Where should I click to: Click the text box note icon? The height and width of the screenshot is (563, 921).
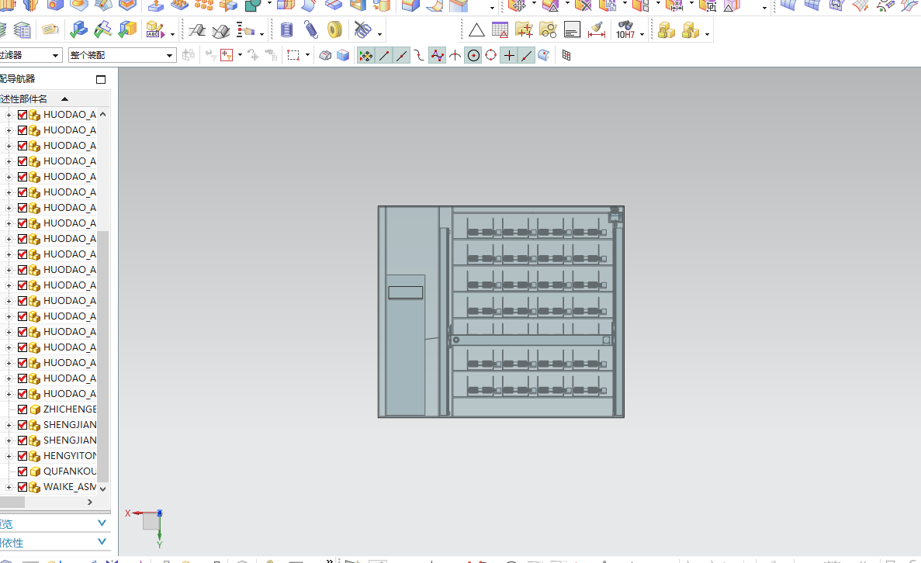[x=572, y=30]
